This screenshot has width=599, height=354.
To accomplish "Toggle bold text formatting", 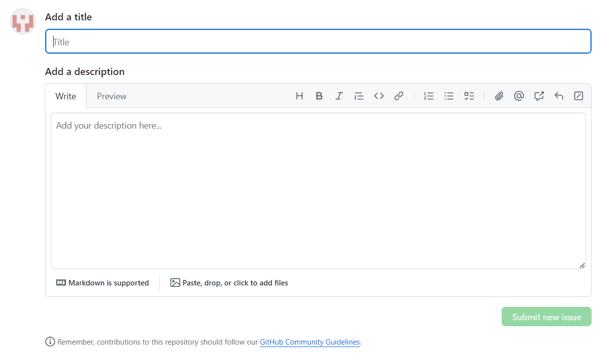I will click(319, 96).
